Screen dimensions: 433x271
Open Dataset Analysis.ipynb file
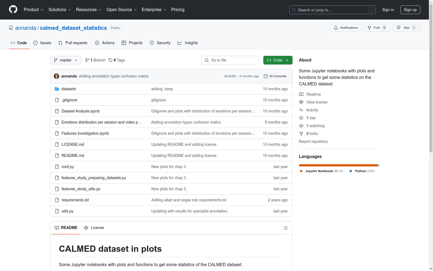(81, 111)
